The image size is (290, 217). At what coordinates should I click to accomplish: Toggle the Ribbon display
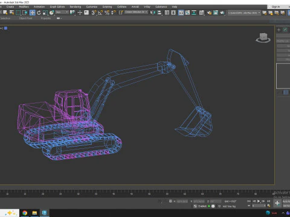click(x=181, y=13)
